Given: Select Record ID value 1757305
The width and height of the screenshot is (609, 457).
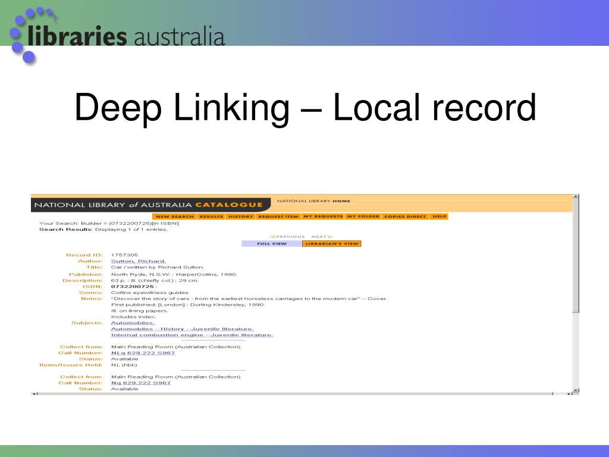Looking at the screenshot, I should coord(124,255).
